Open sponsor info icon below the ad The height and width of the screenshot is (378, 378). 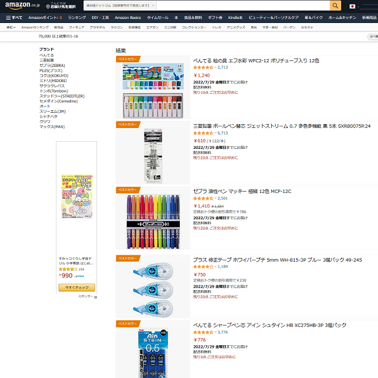[x=95, y=297]
